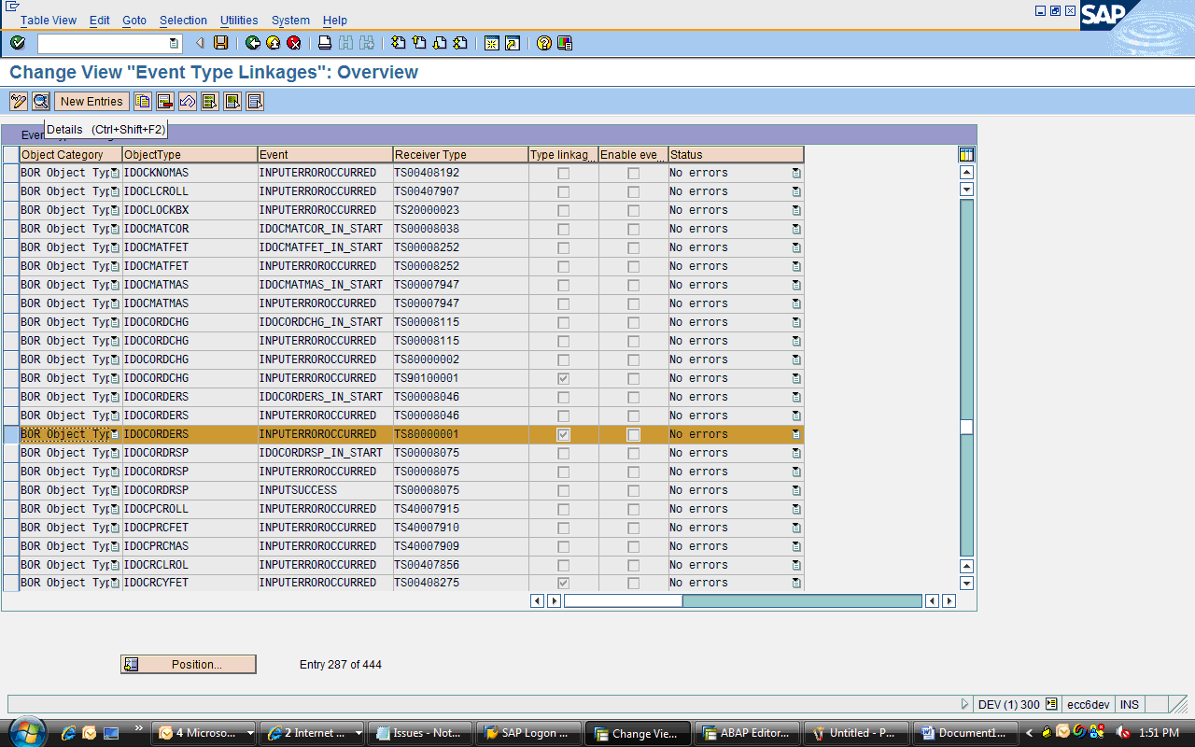Click the Copy As icon
Screen dimensions: 1195x747
(142, 101)
